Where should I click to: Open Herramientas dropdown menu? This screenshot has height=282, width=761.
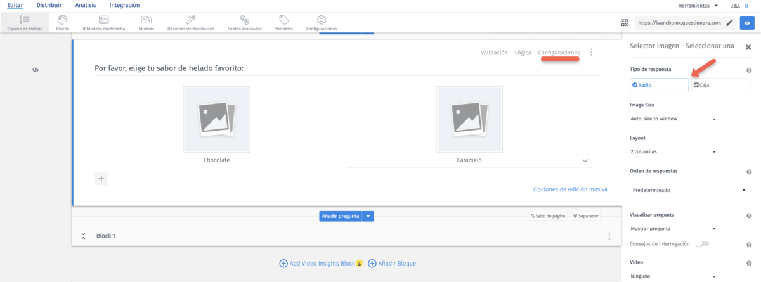point(698,6)
